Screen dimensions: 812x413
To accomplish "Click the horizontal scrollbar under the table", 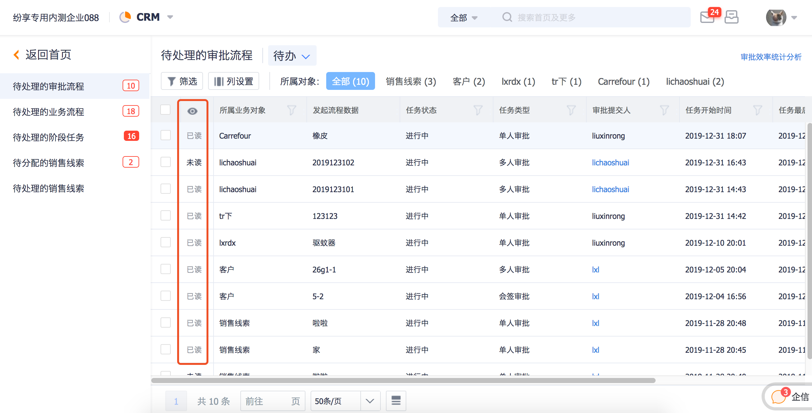I will (x=403, y=380).
